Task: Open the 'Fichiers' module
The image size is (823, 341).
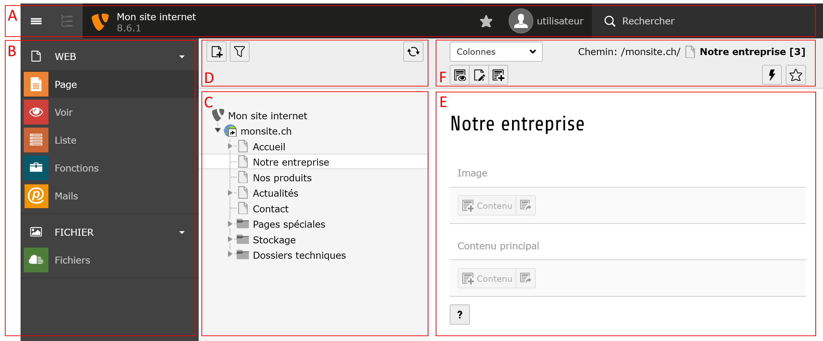Action: (x=72, y=260)
